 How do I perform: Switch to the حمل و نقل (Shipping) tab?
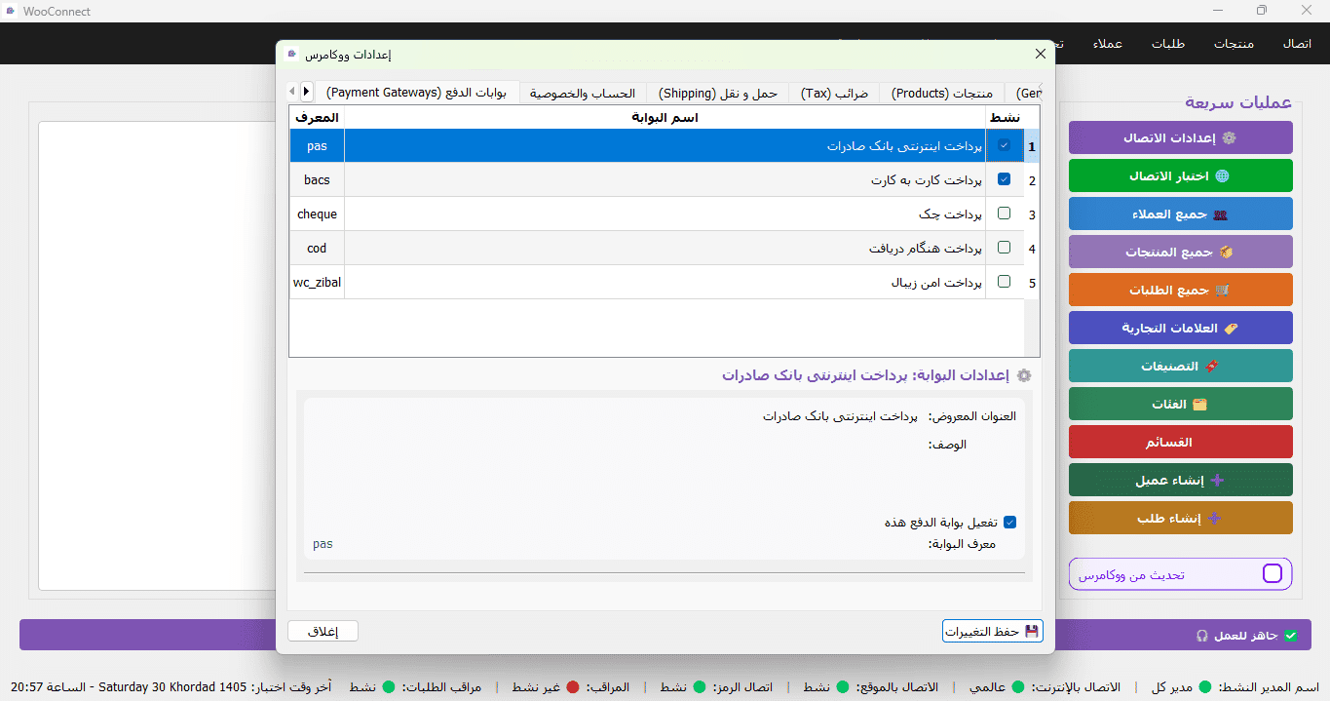pyautogui.click(x=718, y=94)
